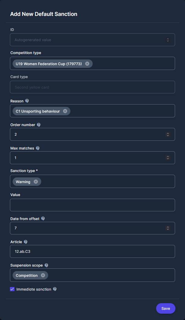Click the empty Value input field
The image size is (185, 320).
click(x=92, y=205)
